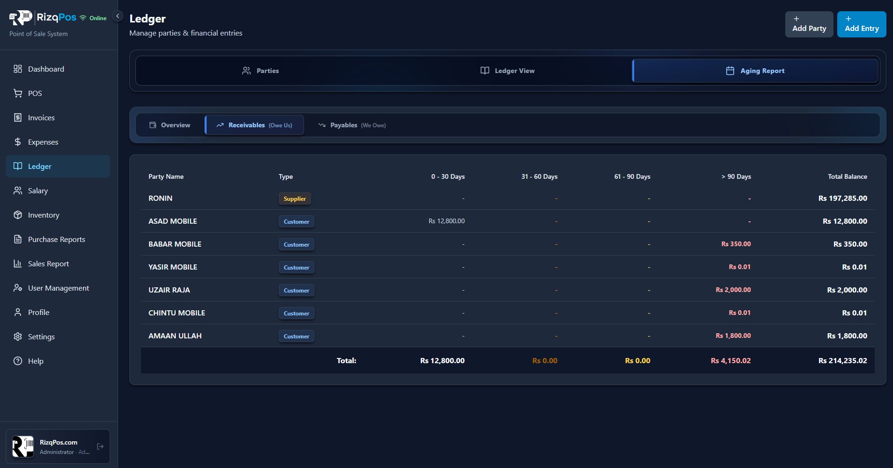Select the Overview sub-tab
The width and height of the screenshot is (893, 468).
click(x=170, y=125)
